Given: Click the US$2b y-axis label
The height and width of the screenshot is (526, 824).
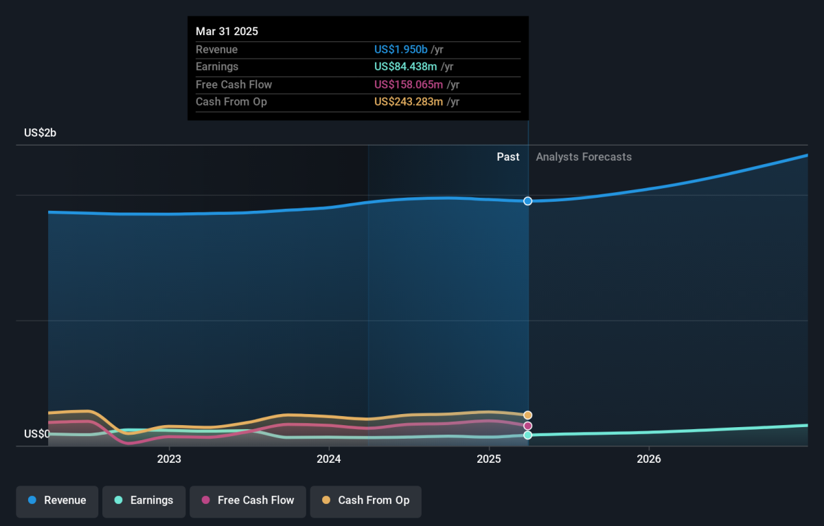Looking at the screenshot, I should click(40, 133).
